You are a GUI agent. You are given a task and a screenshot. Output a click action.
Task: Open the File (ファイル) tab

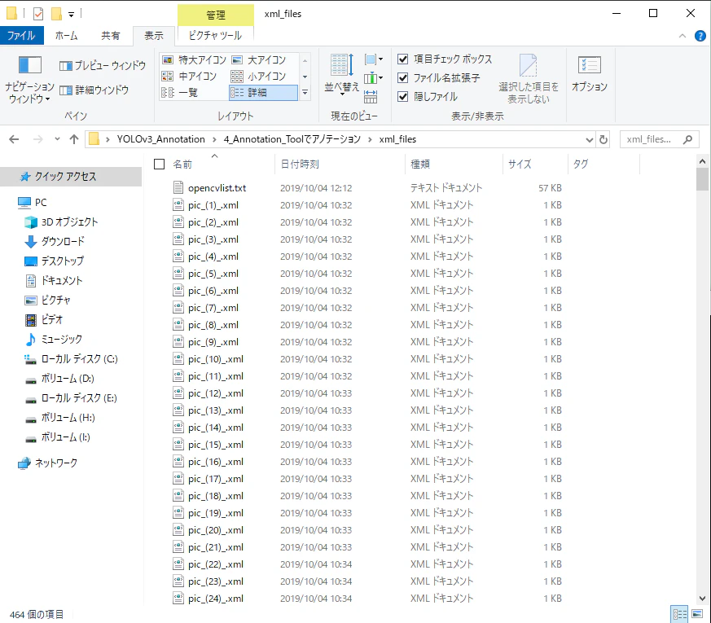click(x=21, y=35)
